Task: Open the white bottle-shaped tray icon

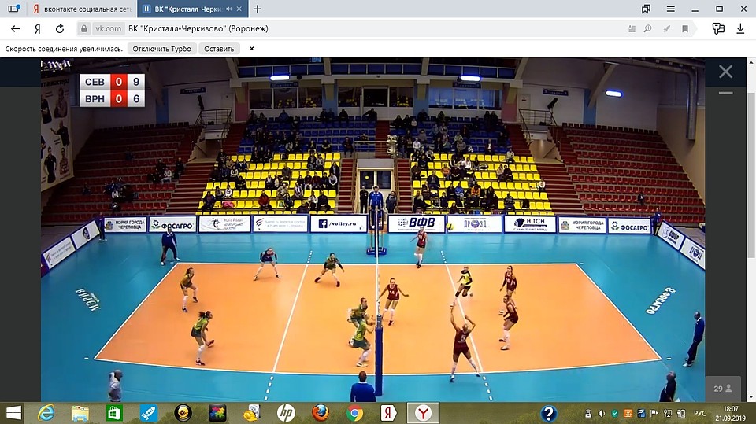Action: tap(588, 414)
